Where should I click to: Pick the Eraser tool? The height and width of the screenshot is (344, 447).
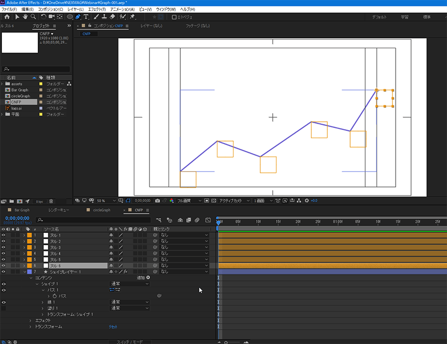(112, 16)
